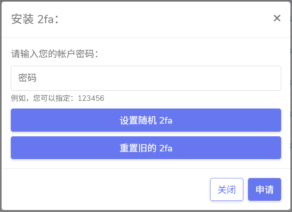Click the 关闭 button
292x212 pixels.
coord(226,189)
